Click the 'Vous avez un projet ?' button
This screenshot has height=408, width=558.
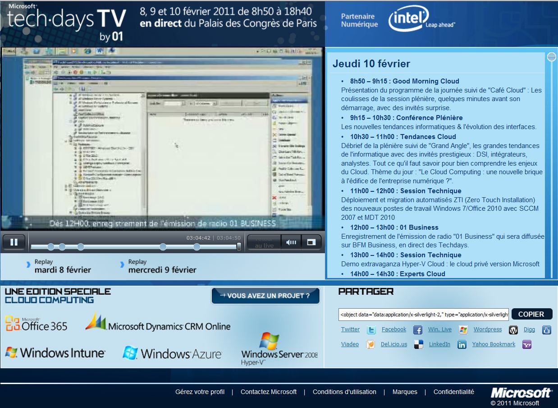[x=265, y=296]
